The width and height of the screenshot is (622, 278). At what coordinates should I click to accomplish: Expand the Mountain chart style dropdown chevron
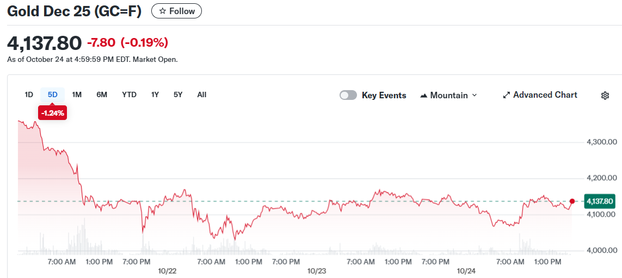pyautogui.click(x=474, y=95)
